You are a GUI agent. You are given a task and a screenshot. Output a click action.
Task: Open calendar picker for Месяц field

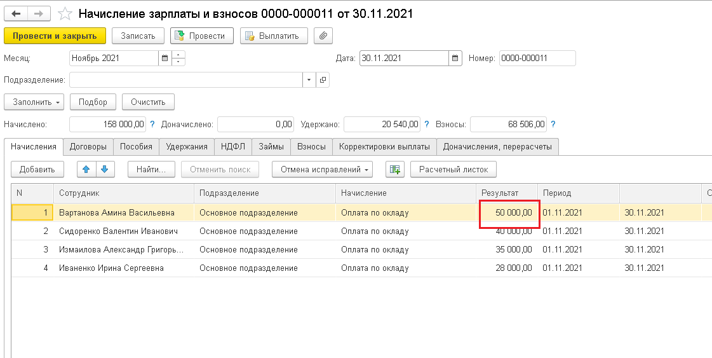click(x=165, y=59)
